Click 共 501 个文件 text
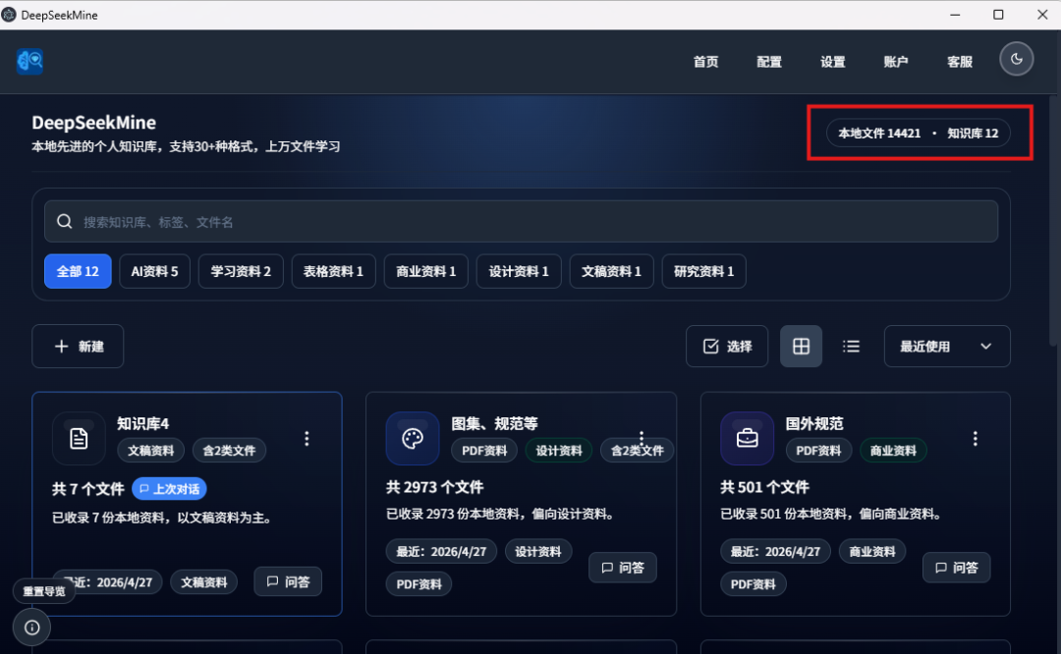 click(x=764, y=487)
